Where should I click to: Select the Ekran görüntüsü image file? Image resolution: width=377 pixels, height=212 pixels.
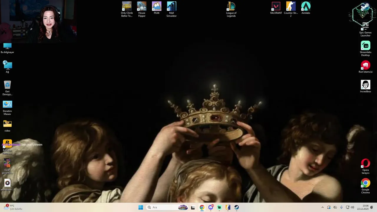pos(7,166)
